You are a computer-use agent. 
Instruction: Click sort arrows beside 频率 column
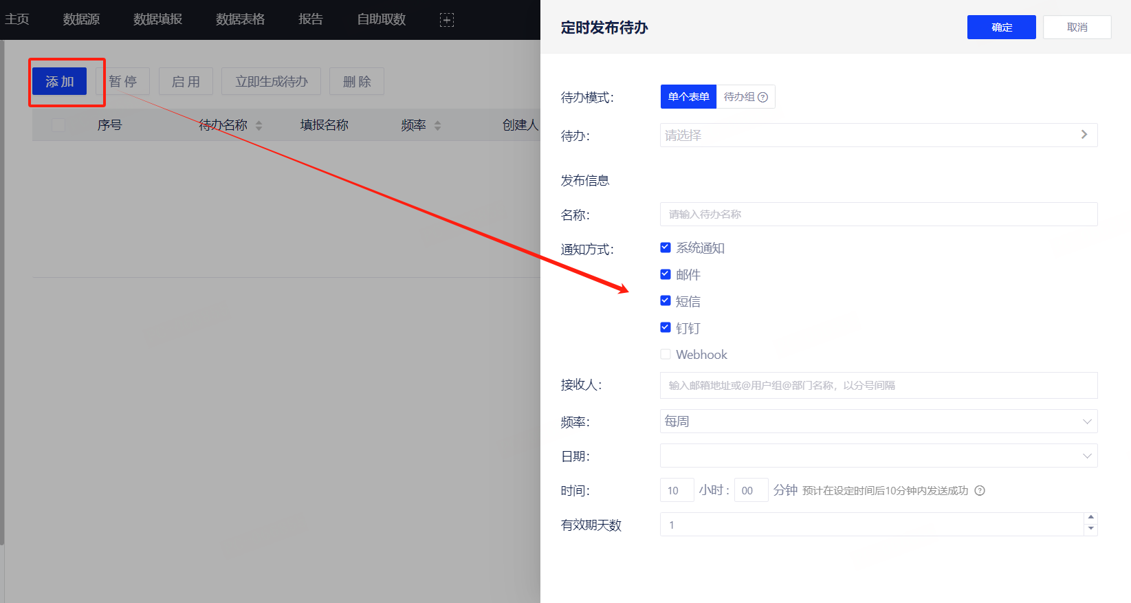[437, 126]
